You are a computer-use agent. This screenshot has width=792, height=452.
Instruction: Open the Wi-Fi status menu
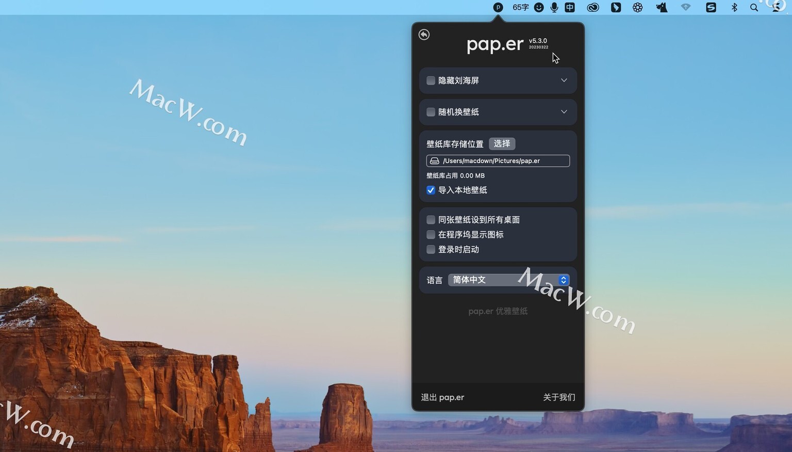pos(685,7)
